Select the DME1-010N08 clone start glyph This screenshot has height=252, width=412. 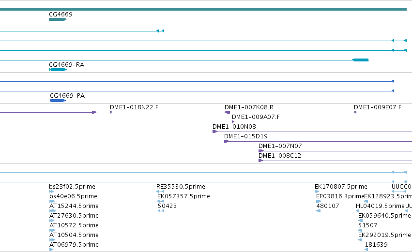click(215, 132)
